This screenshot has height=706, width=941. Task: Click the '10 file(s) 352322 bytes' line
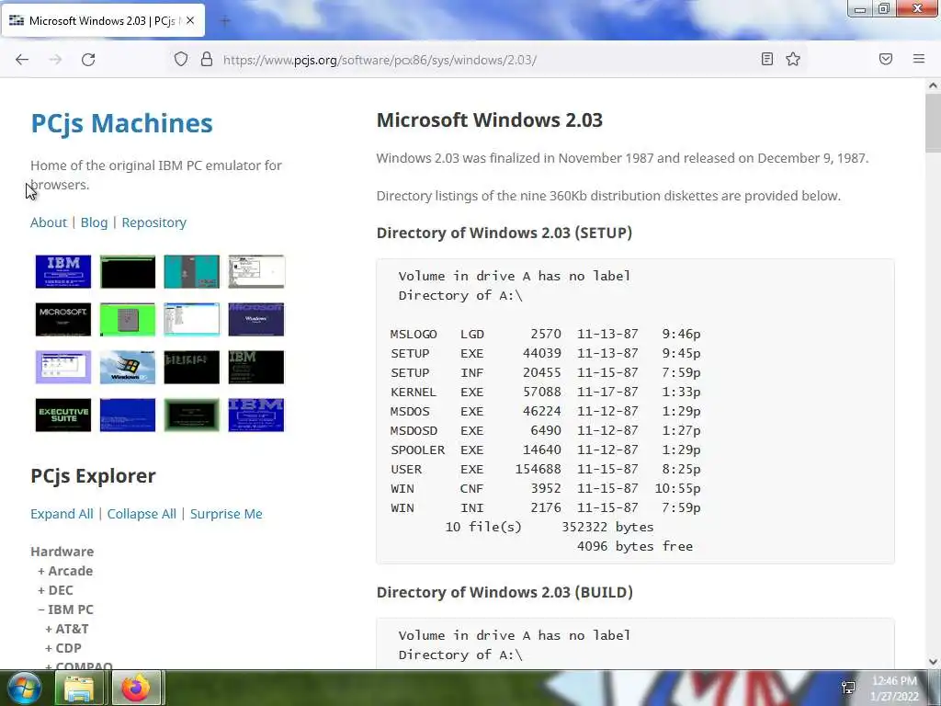(550, 527)
